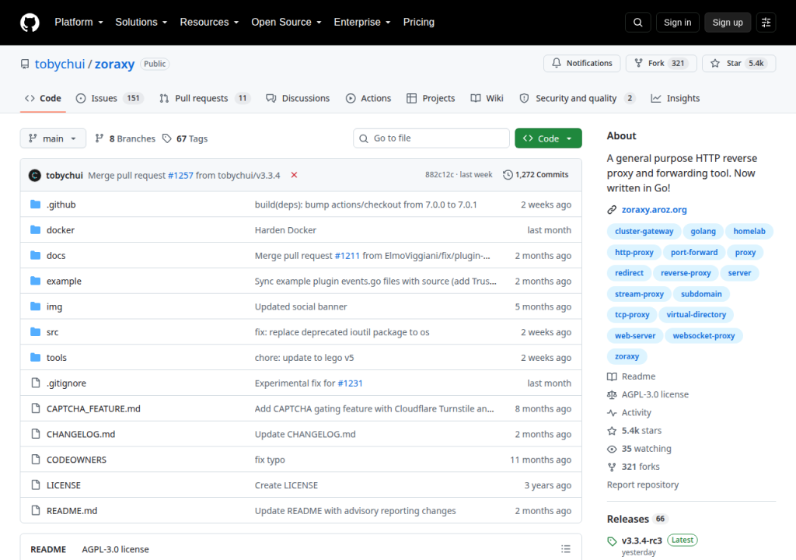The width and height of the screenshot is (796, 560).
Task: Click the repository icon before tobychui
Action: (x=25, y=64)
